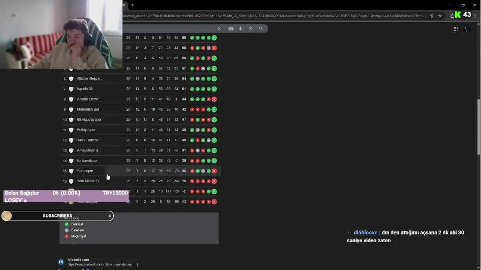
Task: Click the magnifier search button
Action: pyautogui.click(x=261, y=28)
